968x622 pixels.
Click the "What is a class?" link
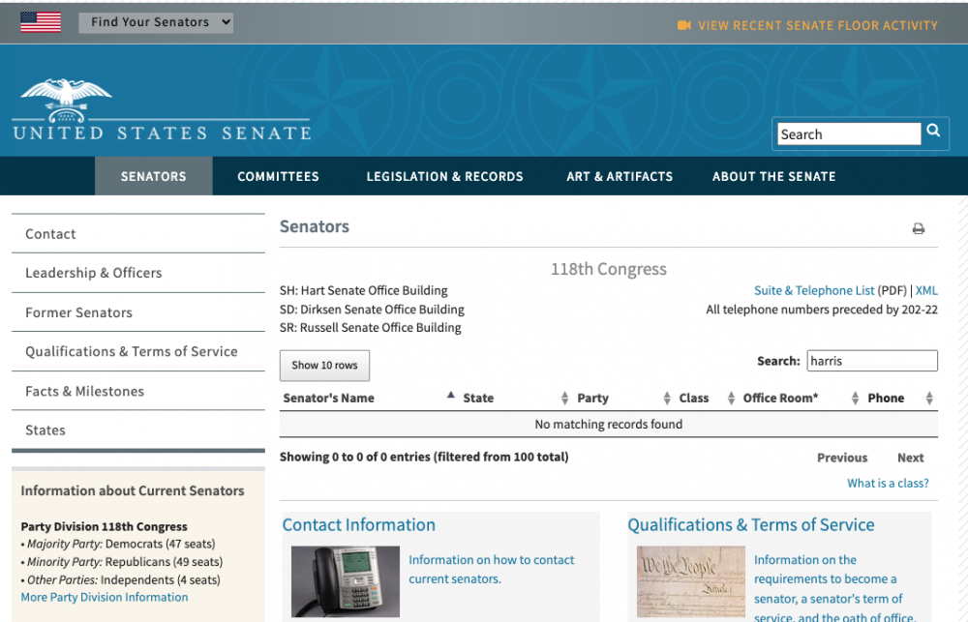point(888,483)
